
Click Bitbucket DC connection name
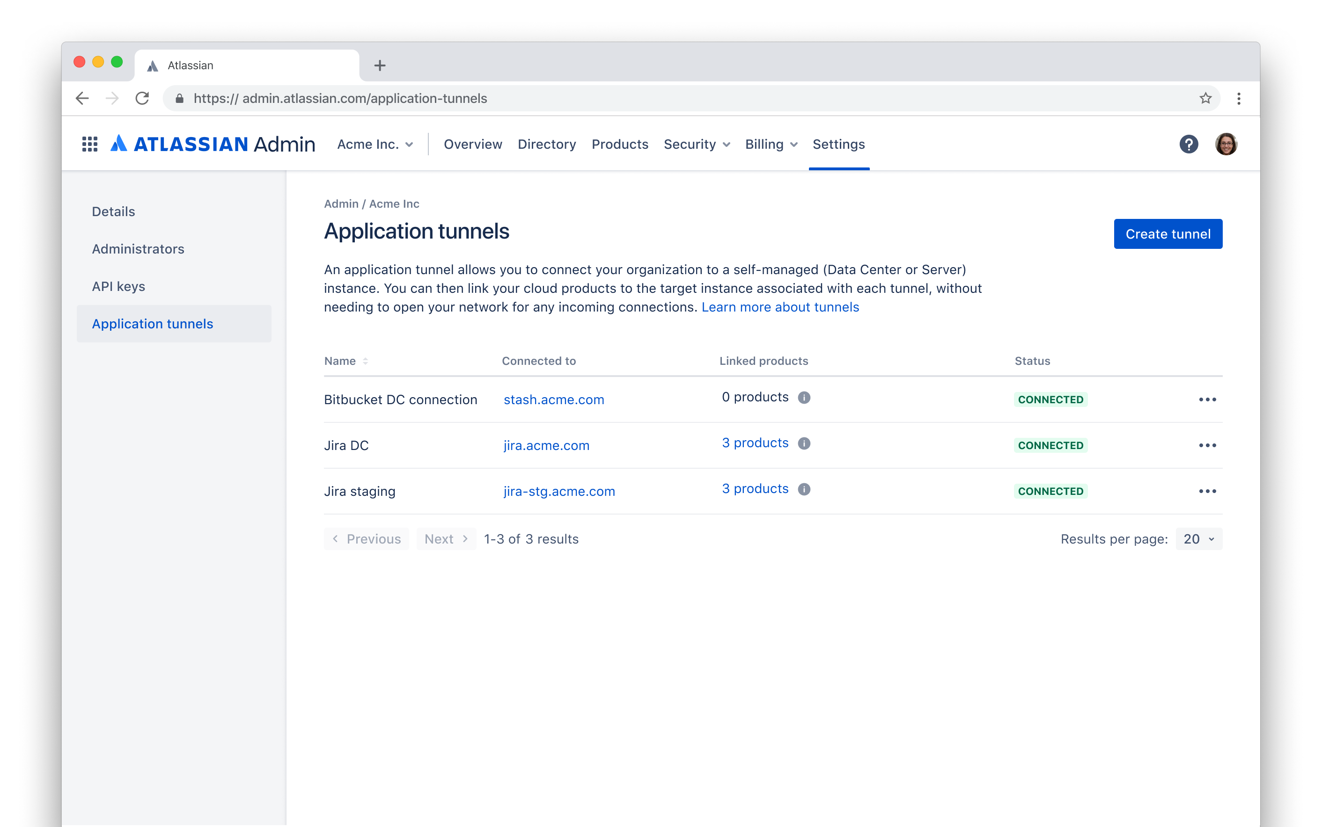(400, 399)
